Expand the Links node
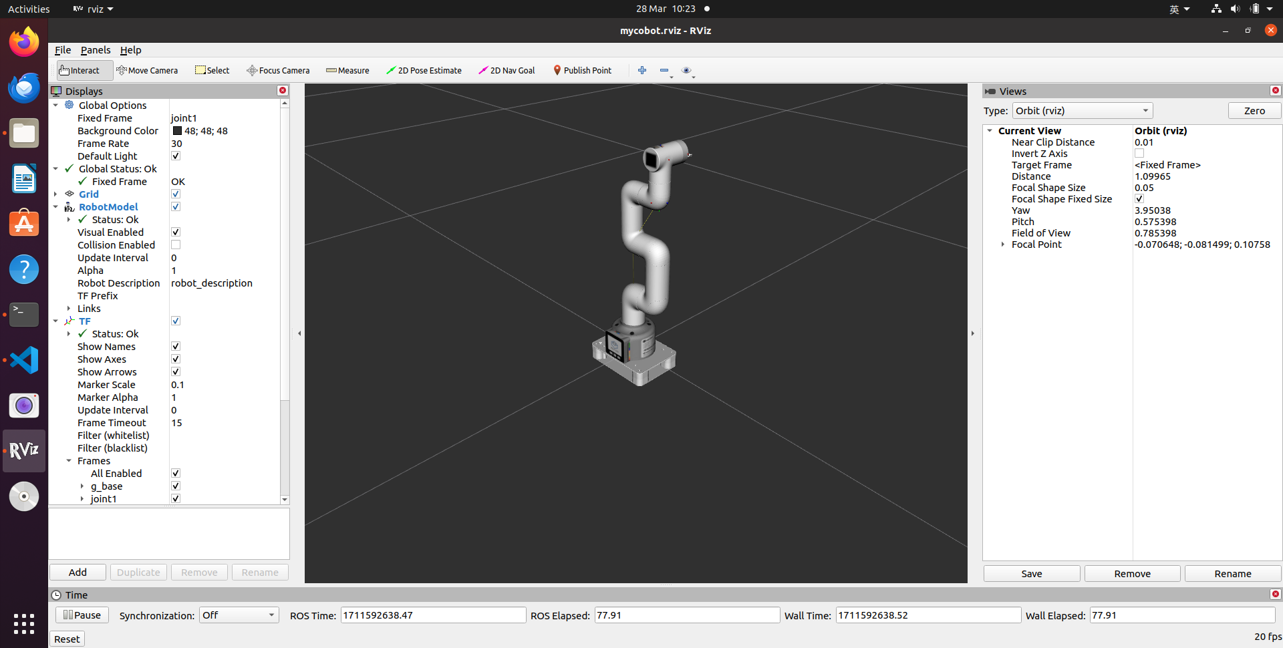1283x648 pixels. click(x=69, y=308)
